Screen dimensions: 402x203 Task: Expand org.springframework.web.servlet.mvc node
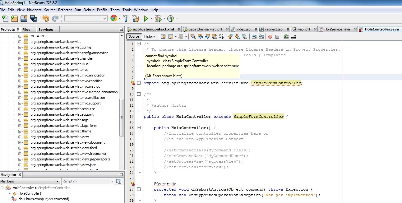point(20,70)
